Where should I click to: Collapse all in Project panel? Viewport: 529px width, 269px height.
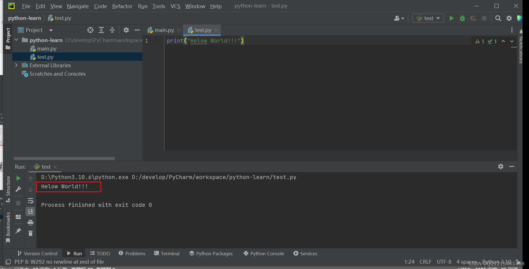click(x=112, y=30)
